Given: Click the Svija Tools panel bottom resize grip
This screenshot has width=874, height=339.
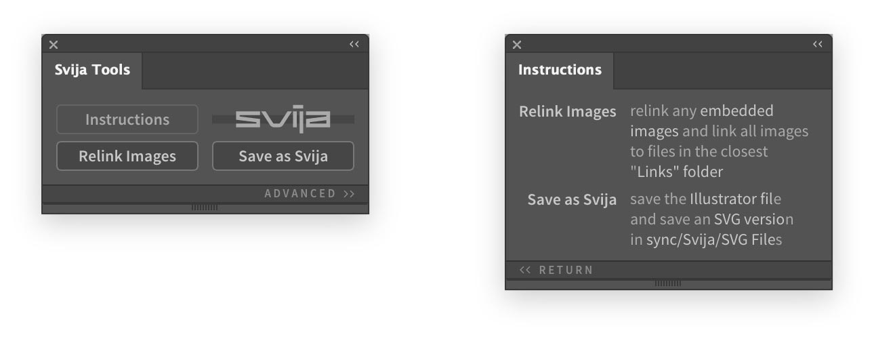Looking at the screenshot, I should point(205,207).
